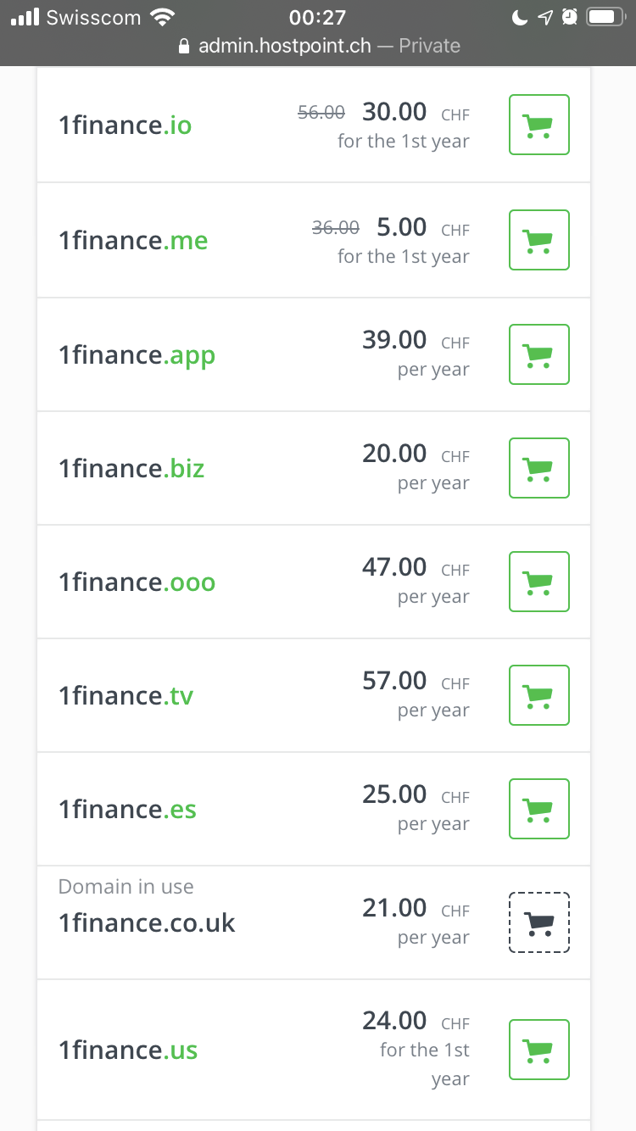
Task: Add 1finance.io to the cart
Action: pyautogui.click(x=538, y=125)
